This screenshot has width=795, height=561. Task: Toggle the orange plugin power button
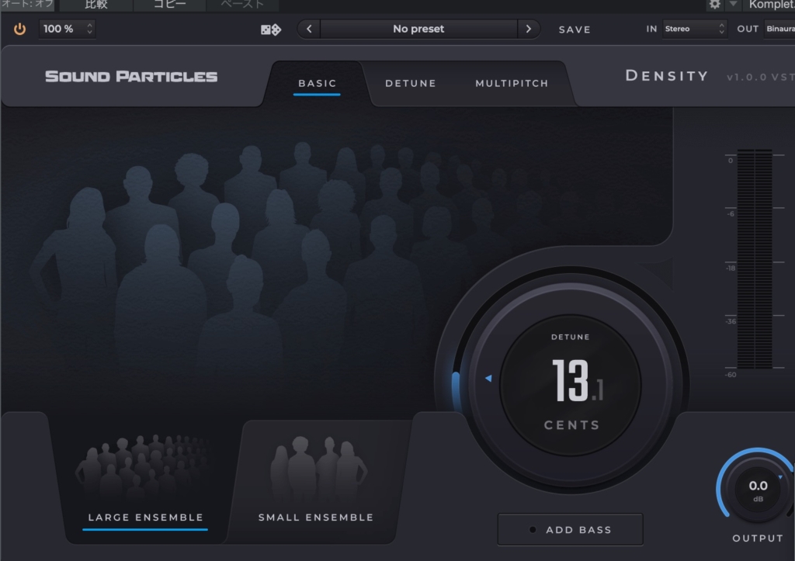coord(19,29)
